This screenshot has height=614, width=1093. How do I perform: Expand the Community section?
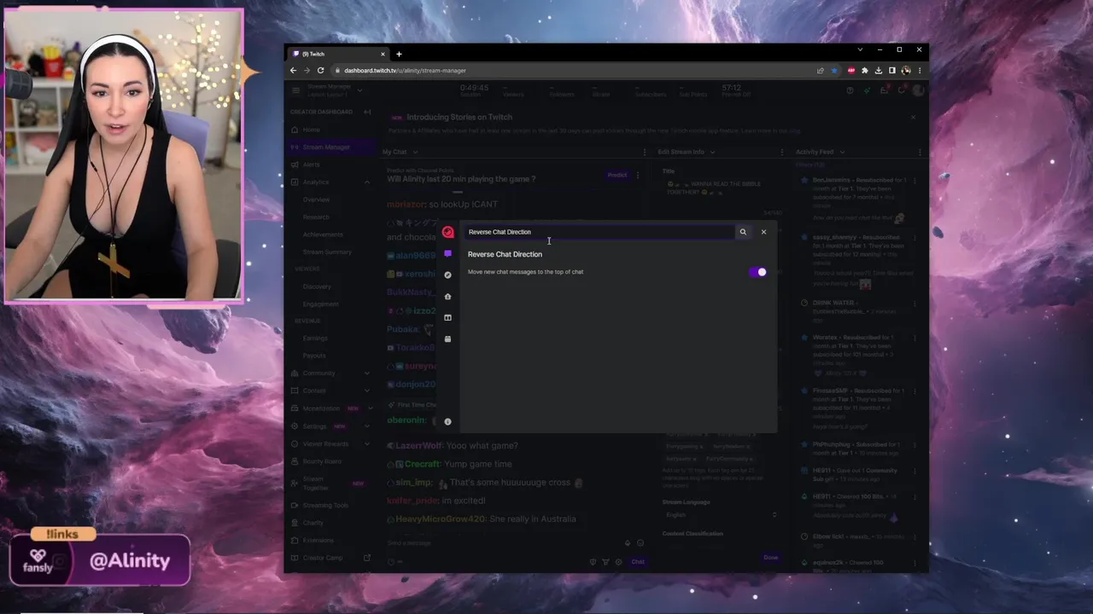pyautogui.click(x=367, y=373)
